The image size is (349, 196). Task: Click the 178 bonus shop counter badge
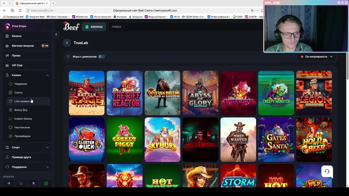(x=45, y=46)
